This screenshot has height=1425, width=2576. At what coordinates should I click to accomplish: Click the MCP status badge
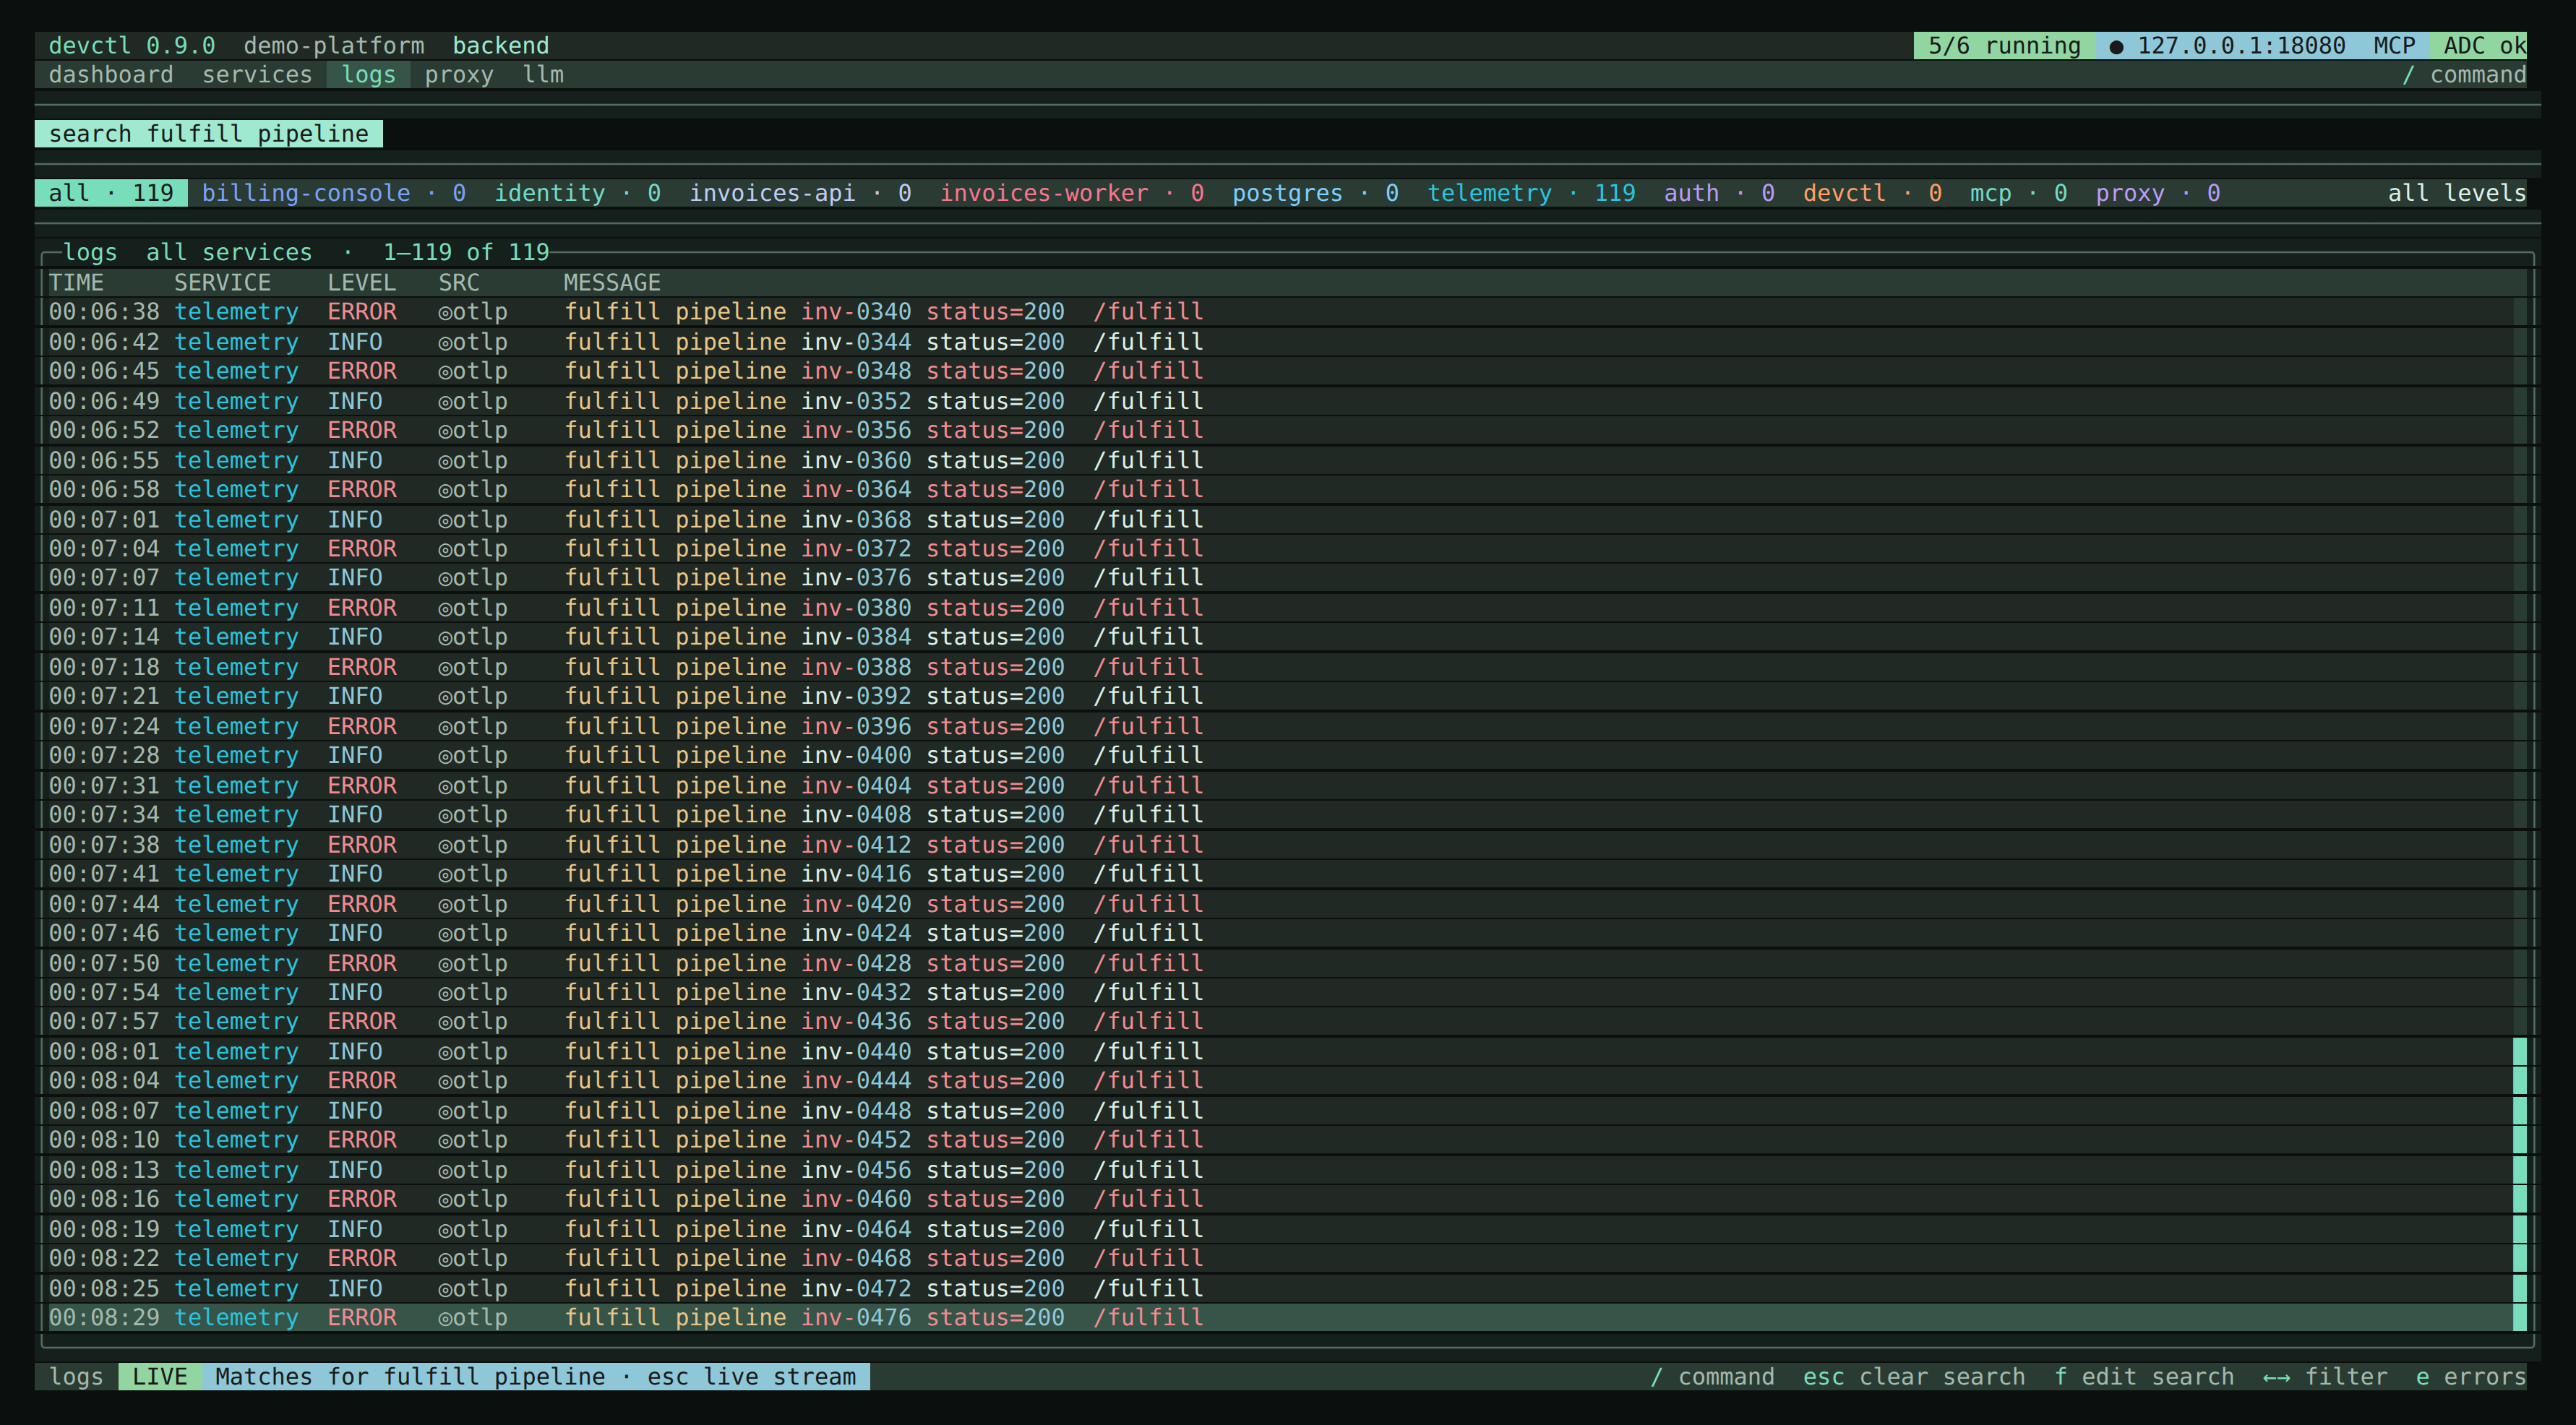[x=2394, y=46]
